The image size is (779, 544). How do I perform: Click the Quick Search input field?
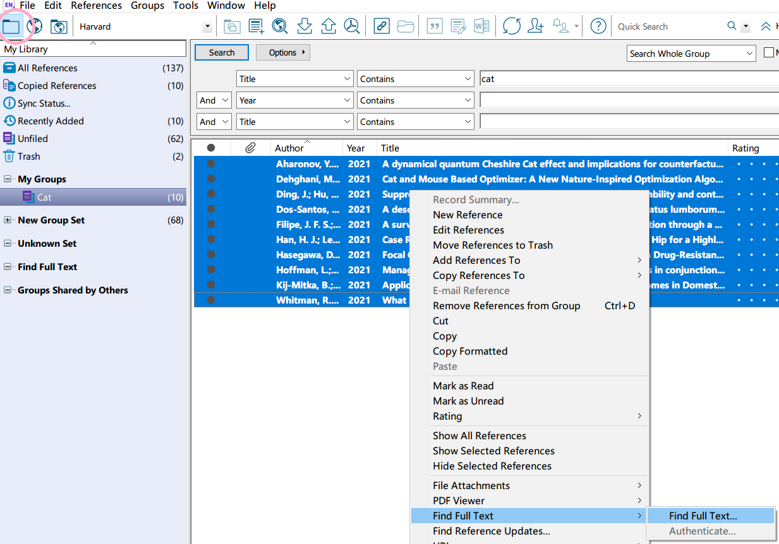668,27
